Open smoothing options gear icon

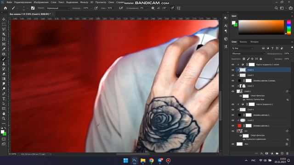[x=153, y=8]
